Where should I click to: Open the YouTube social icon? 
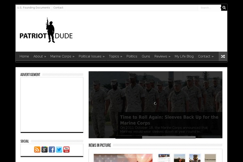coord(66,149)
